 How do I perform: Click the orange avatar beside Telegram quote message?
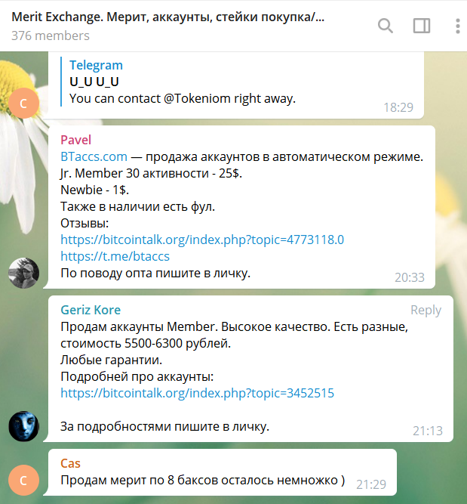point(23,102)
